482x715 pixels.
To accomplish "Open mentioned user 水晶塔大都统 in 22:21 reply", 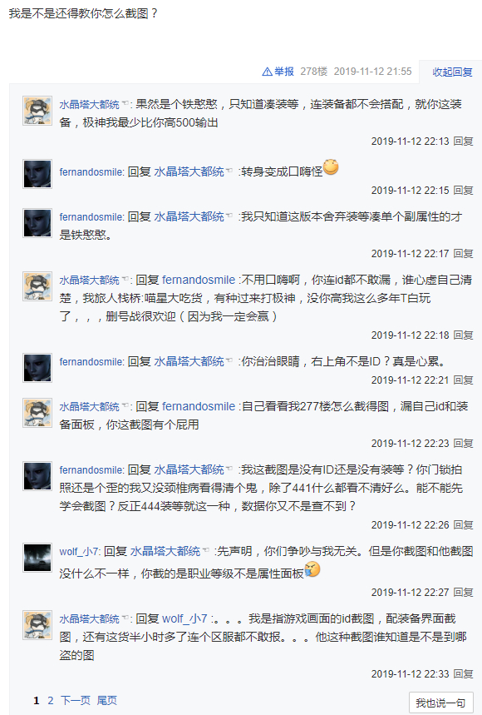I will pos(189,361).
